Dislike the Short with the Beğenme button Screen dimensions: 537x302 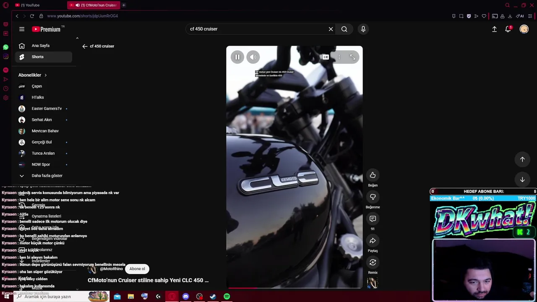373,197
